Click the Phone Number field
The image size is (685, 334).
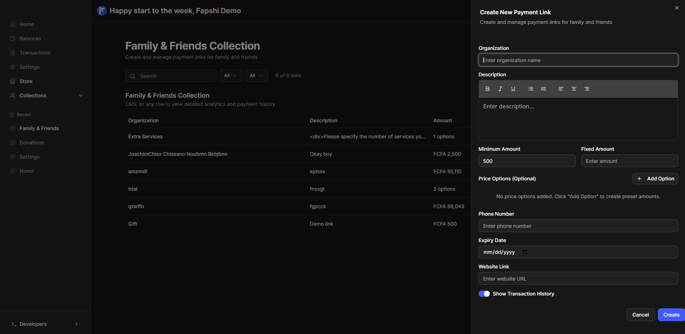coord(578,226)
